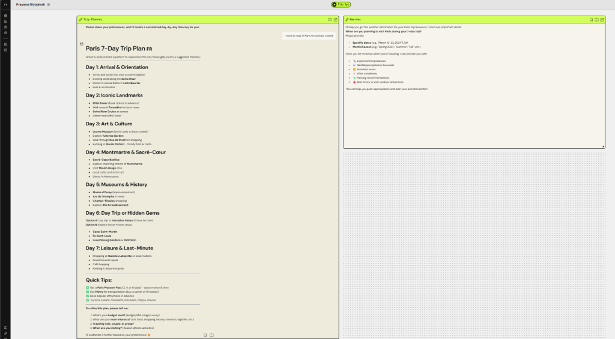The width and height of the screenshot is (615, 339).
Task: Expand the Weather panel using its middle header icon
Action: click(x=596, y=19)
